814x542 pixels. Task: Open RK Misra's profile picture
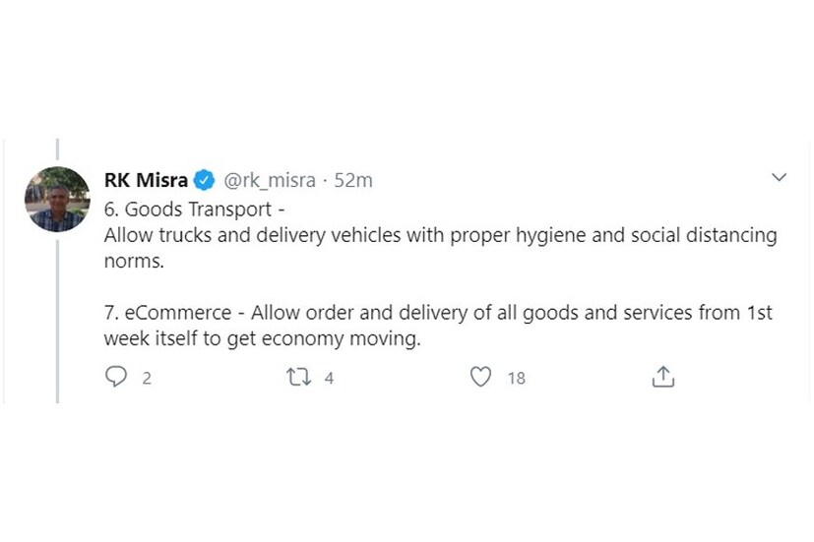[x=57, y=200]
